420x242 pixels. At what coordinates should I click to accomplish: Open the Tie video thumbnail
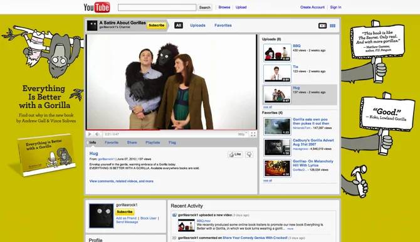click(277, 73)
